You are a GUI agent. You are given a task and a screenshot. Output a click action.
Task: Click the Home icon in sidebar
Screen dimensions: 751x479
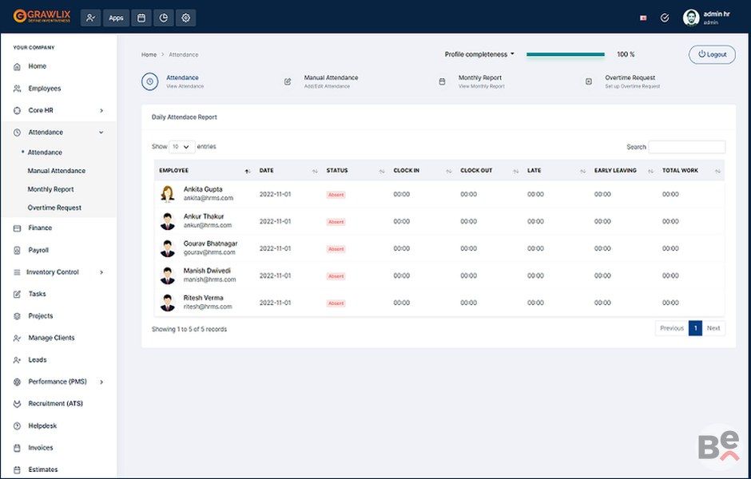click(x=18, y=66)
